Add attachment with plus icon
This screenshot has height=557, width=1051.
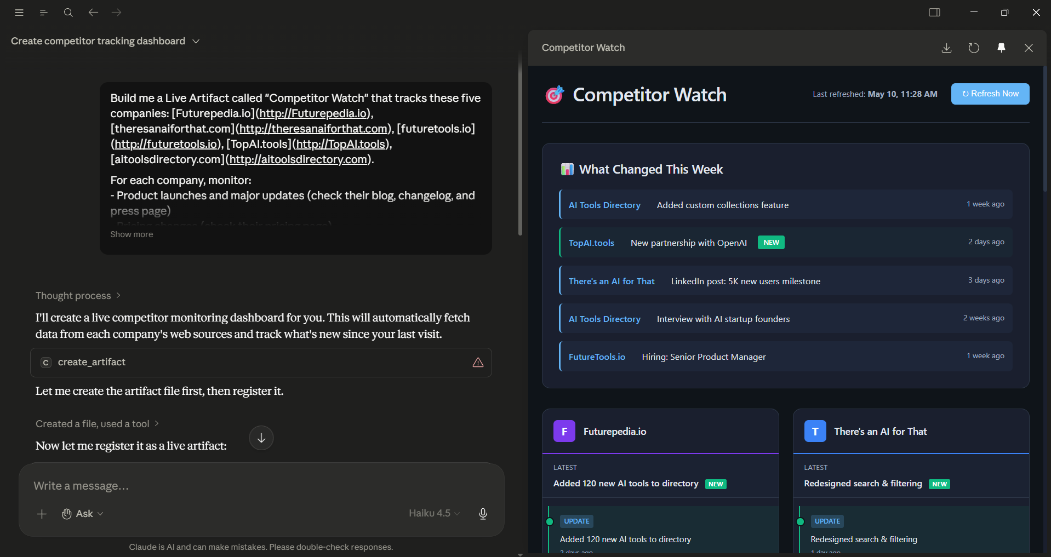[42, 514]
